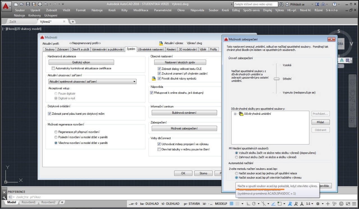Click Možnosti zabezpečení button
359x209 pixels.
184,128
